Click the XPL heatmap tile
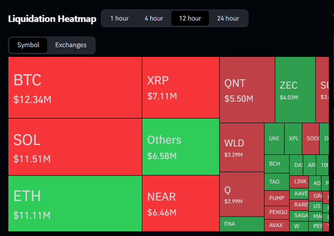The width and height of the screenshot is (334, 236). coord(293,139)
